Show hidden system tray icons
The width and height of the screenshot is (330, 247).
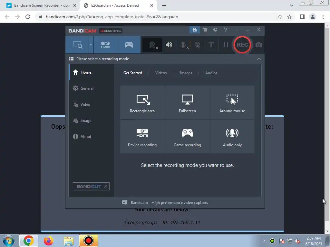[264, 241]
